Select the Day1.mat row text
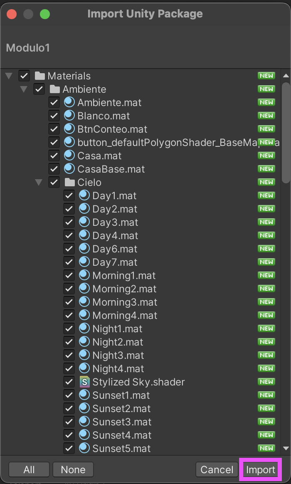 tap(114, 196)
